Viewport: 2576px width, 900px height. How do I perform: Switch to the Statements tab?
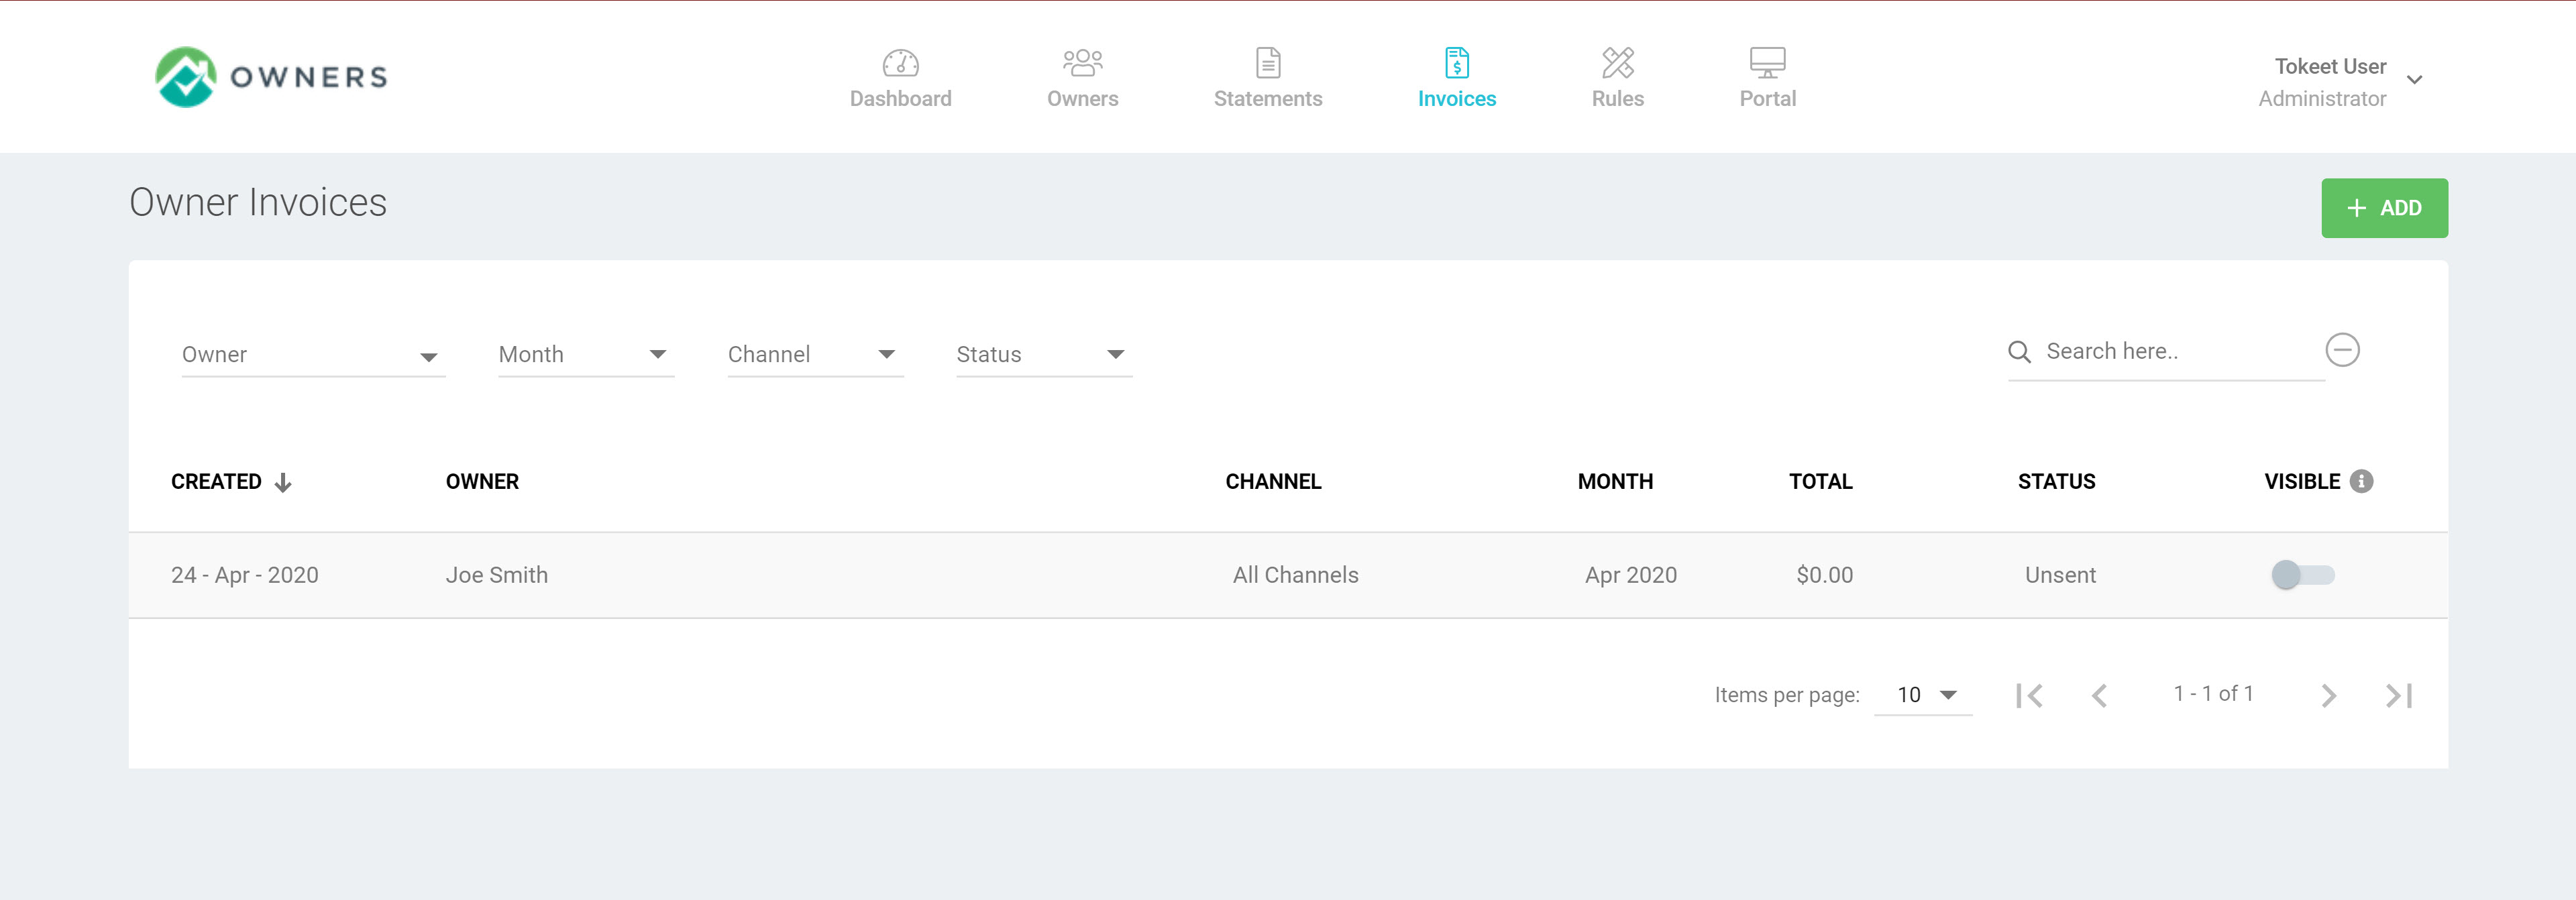[1268, 77]
